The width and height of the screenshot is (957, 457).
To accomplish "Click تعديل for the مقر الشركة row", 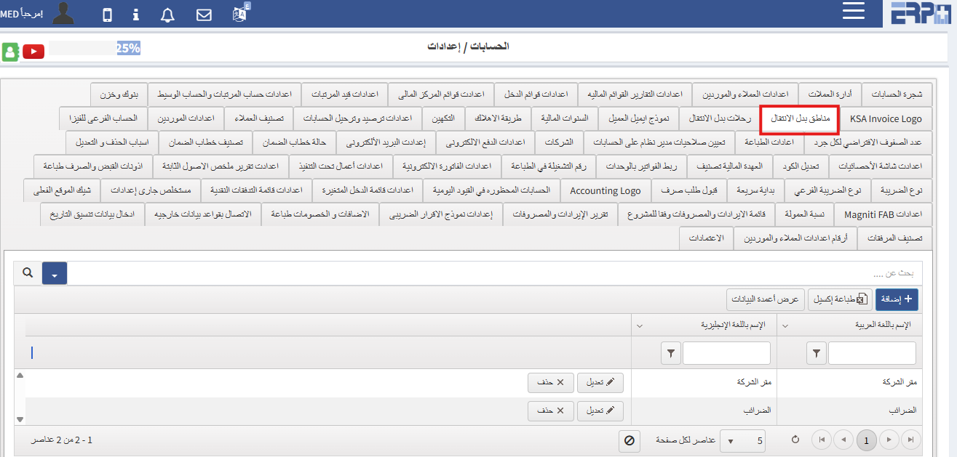I will pos(600,382).
